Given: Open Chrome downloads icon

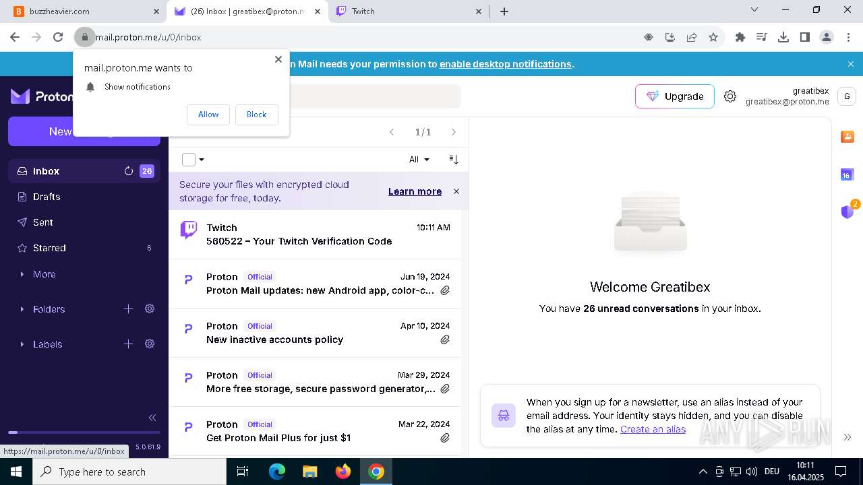Looking at the screenshot, I should click(x=783, y=37).
